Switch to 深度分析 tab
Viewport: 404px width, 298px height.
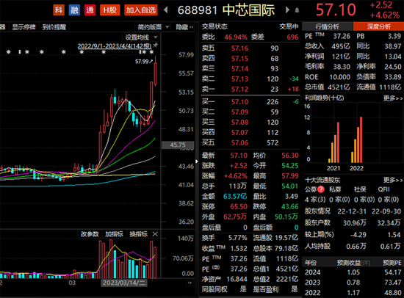[378, 26]
